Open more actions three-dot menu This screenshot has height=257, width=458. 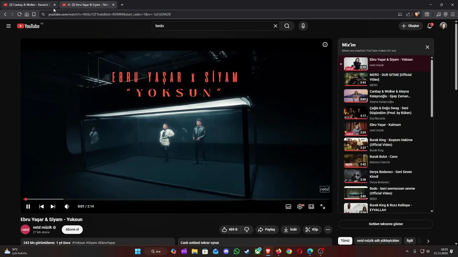click(328, 230)
